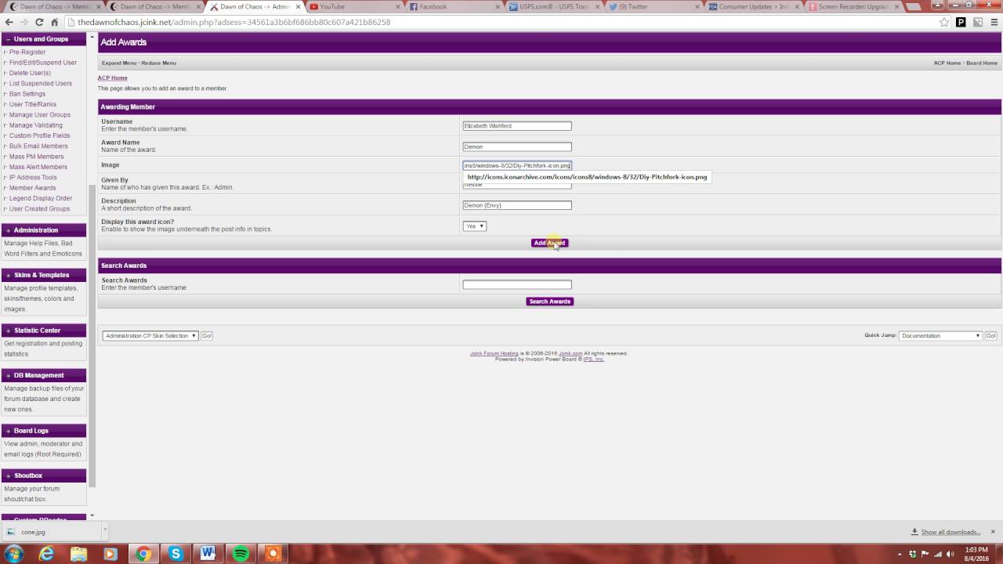Screen dimensions: 1003x564
Task: Open the Windows Start menu
Action: point(15,554)
